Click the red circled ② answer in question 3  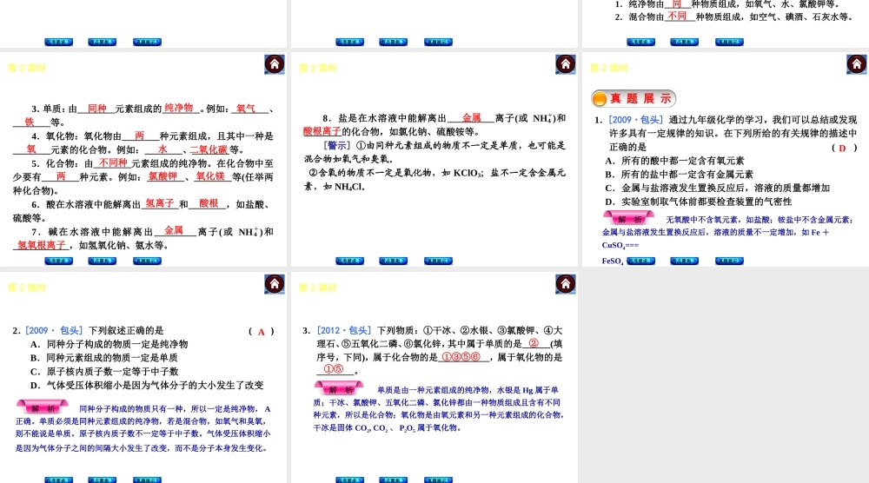click(534, 343)
